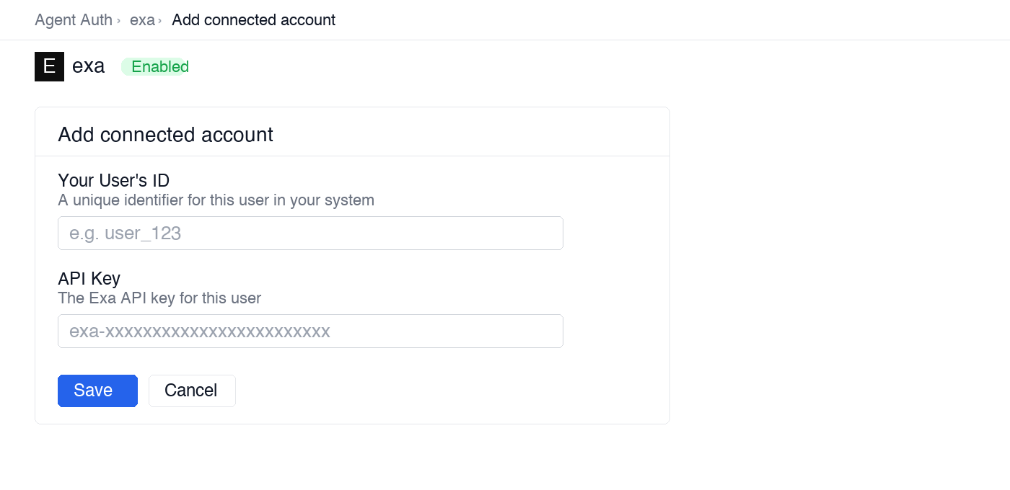Viewport: 1010px width, 490px height.
Task: Click the Your User's ID field label
Action: (x=113, y=180)
